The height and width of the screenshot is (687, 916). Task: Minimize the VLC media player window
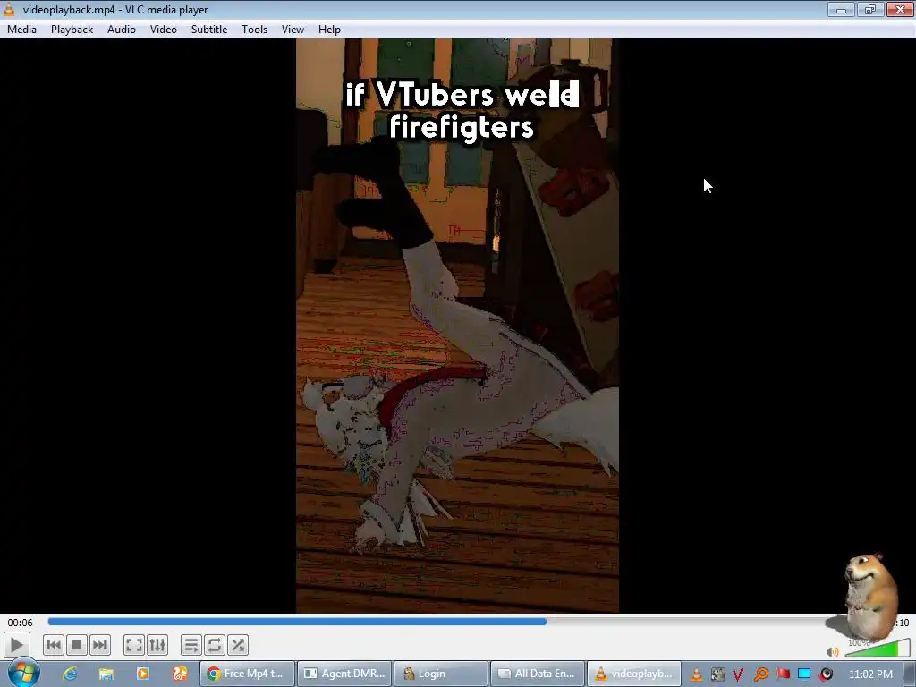tap(841, 9)
